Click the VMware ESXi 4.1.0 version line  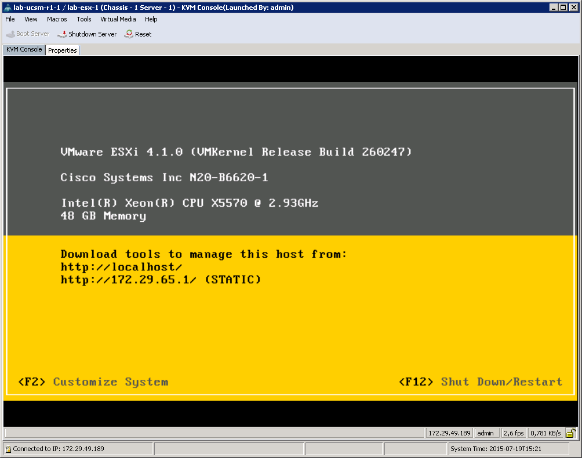pos(236,152)
